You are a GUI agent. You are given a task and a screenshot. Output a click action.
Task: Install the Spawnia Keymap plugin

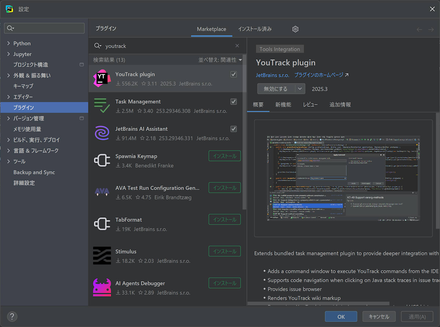pyautogui.click(x=225, y=156)
